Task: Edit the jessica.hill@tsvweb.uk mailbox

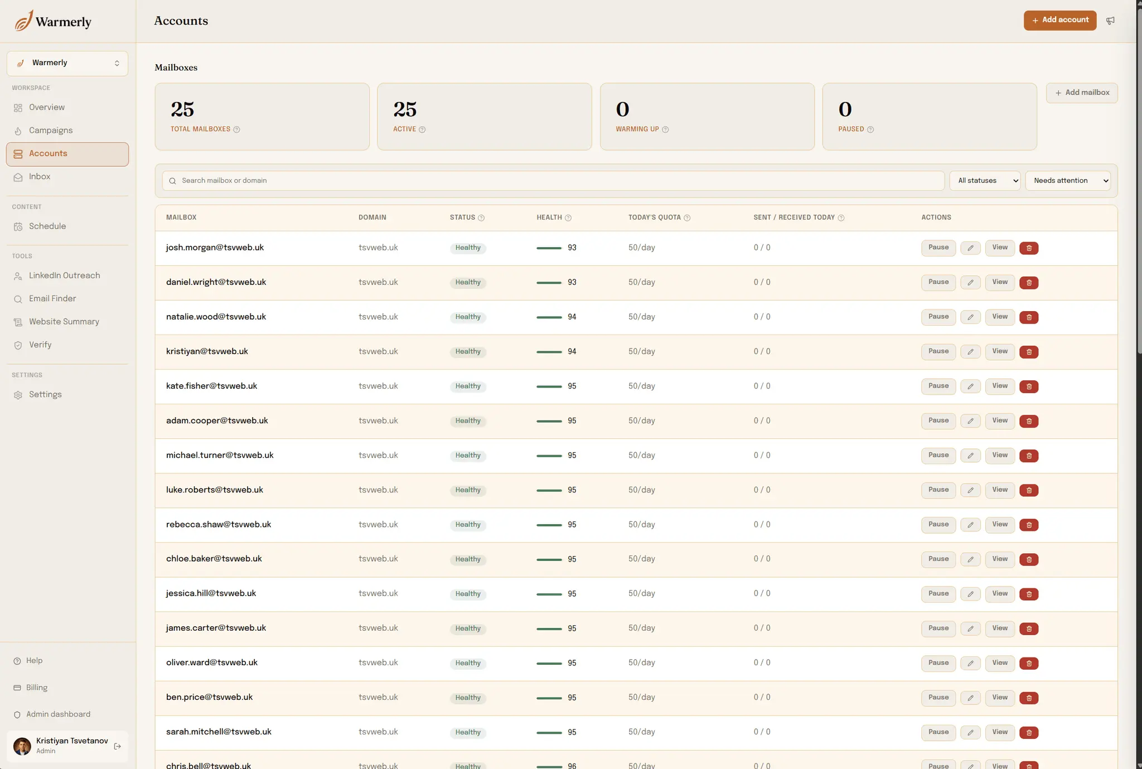Action: pyautogui.click(x=970, y=594)
